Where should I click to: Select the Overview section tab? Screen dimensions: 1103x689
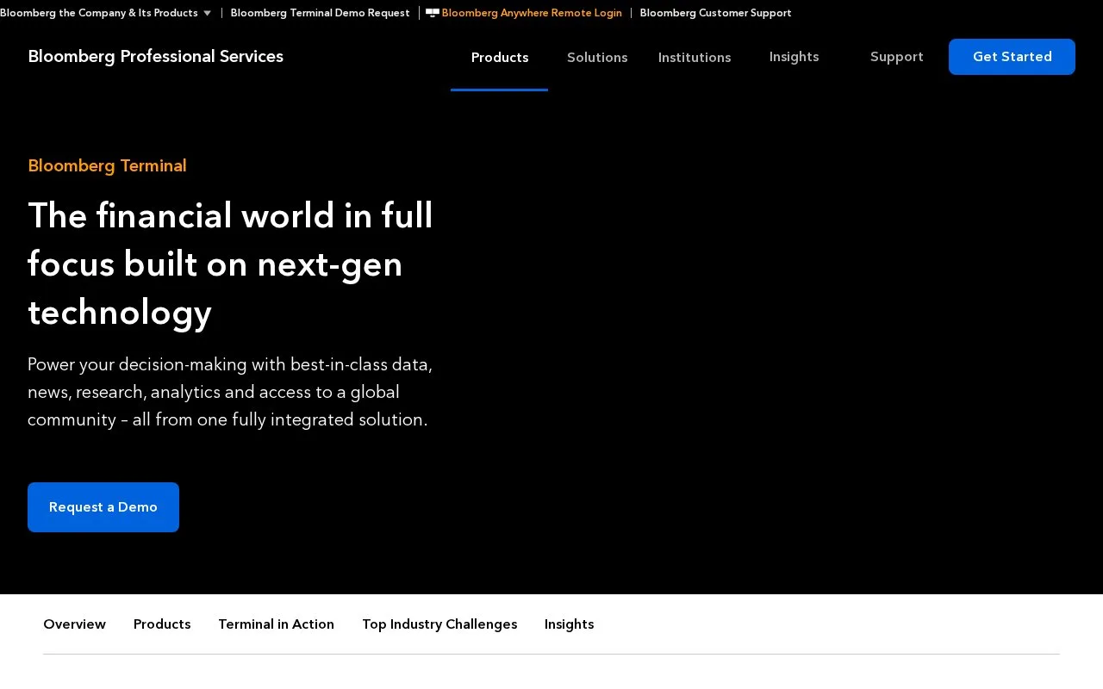(x=75, y=624)
